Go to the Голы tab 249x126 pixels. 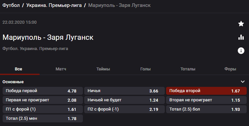145,69
